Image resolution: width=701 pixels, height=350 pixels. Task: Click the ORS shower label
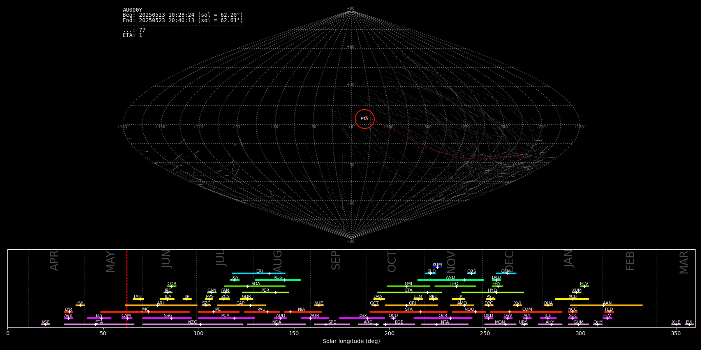[x=472, y=271]
